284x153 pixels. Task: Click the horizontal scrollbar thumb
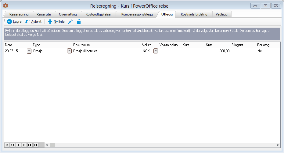(52, 145)
